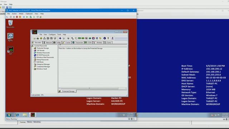The width and height of the screenshot is (229, 129).
Task: Click 'Lost packets: 0%' status text
Action: pyautogui.click(x=37, y=95)
